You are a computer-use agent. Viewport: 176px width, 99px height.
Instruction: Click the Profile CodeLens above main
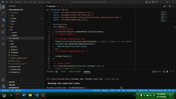65,24
